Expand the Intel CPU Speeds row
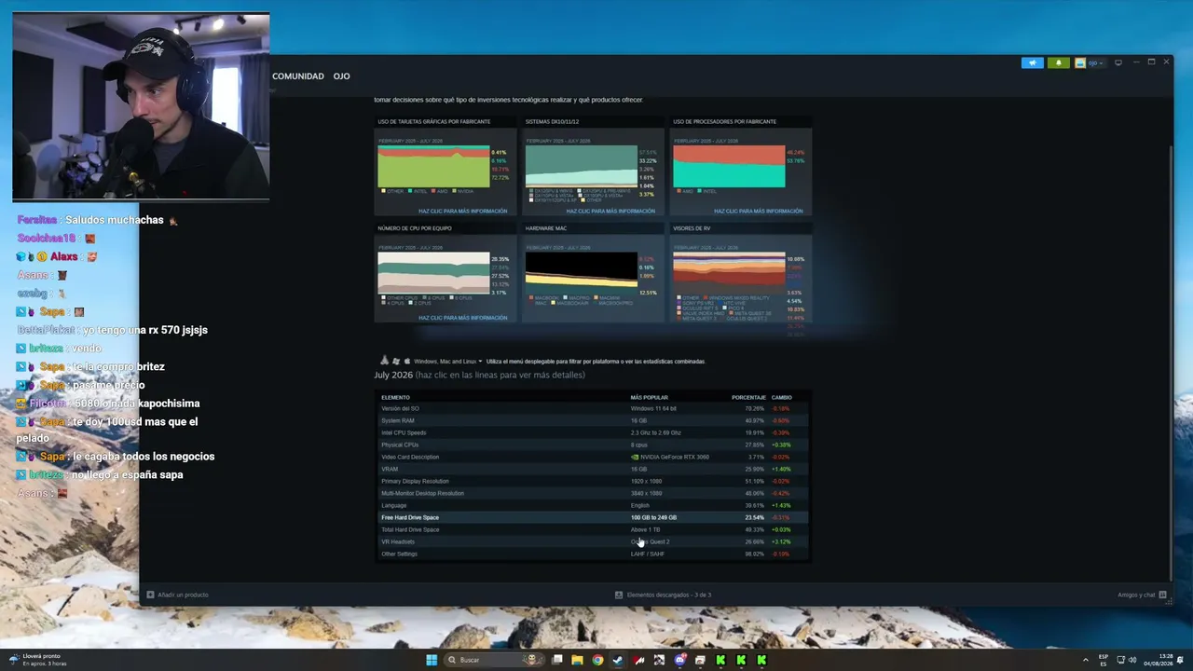The image size is (1193, 671). tap(593, 432)
